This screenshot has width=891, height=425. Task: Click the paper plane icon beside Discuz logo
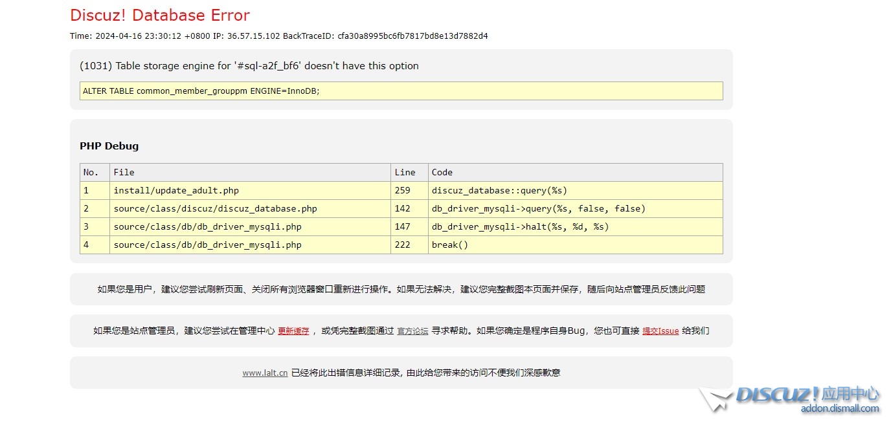pyautogui.click(x=715, y=399)
